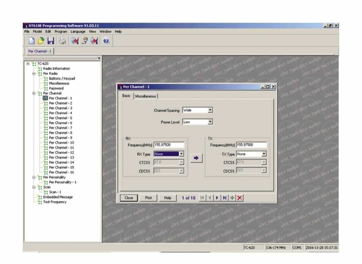Open a file with the folder icon
Image resolution: width=362 pixels, height=264 pixels.
tap(41, 41)
